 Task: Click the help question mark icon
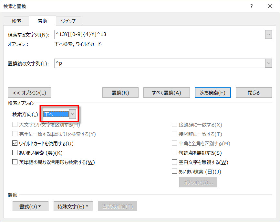tap(252, 6)
